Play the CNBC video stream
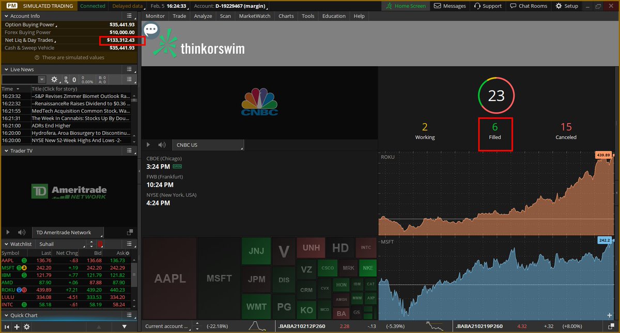 (x=149, y=145)
